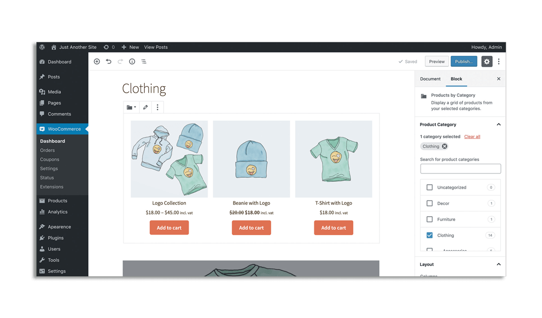The image size is (542, 318).
Task: Open the WooCommerce Orders menu item
Action: click(47, 151)
